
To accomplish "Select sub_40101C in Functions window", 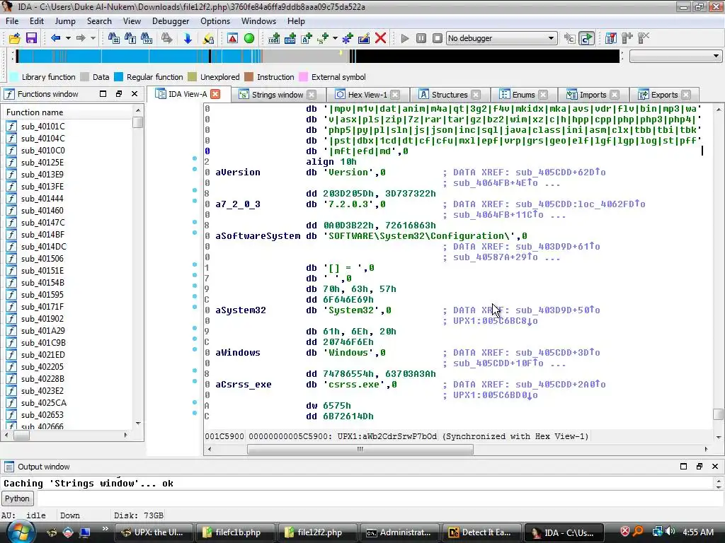I will pyautogui.click(x=42, y=127).
